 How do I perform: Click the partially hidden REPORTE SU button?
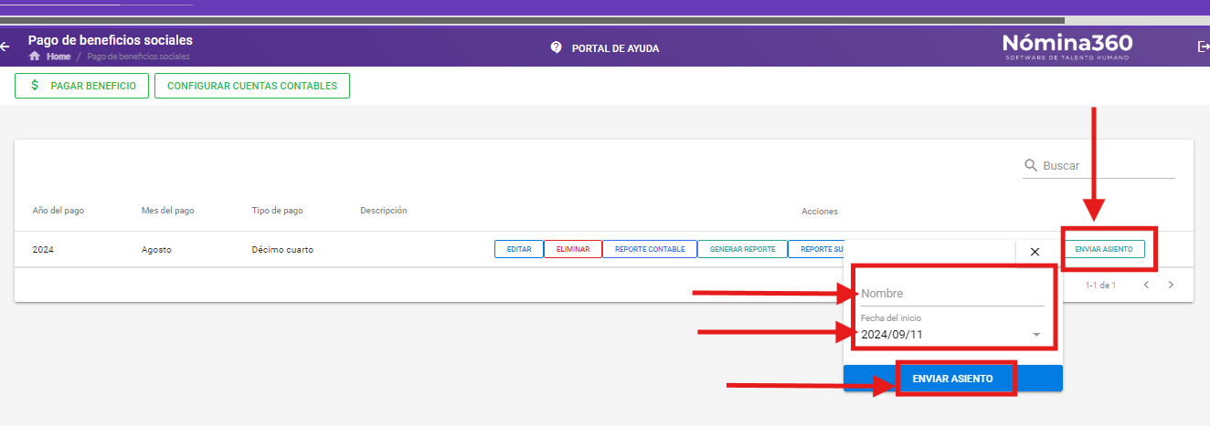[816, 249]
